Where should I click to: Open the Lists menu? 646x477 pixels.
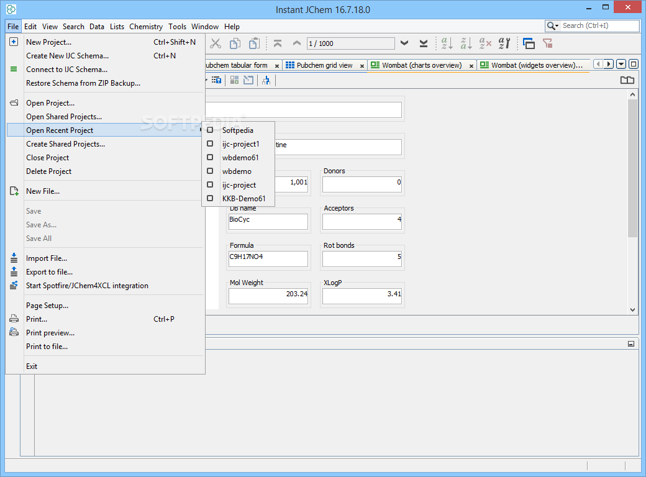click(x=117, y=26)
